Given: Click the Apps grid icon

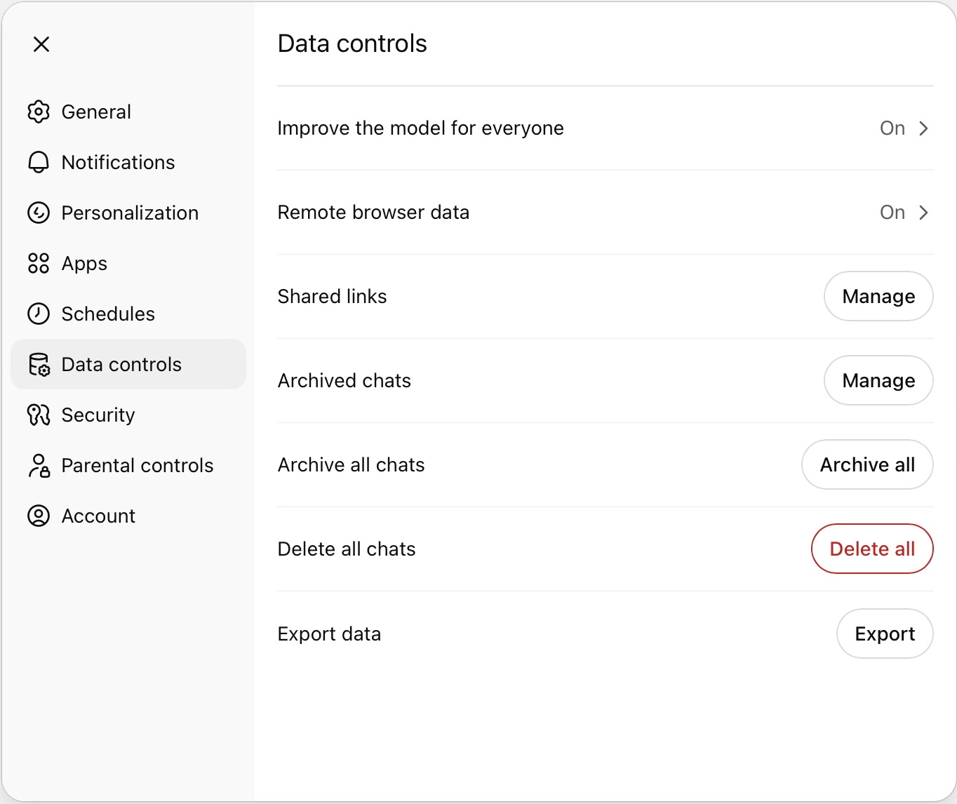Looking at the screenshot, I should [39, 263].
